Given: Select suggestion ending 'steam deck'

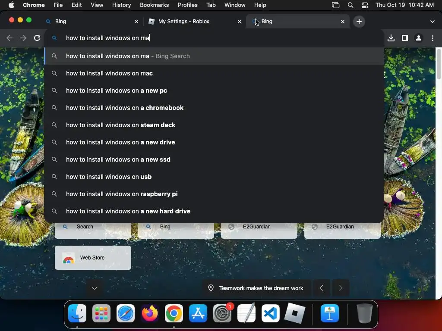Looking at the screenshot, I should (214, 125).
